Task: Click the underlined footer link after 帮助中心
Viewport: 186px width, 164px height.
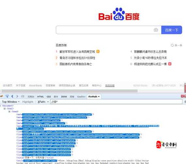Action: [110, 85]
